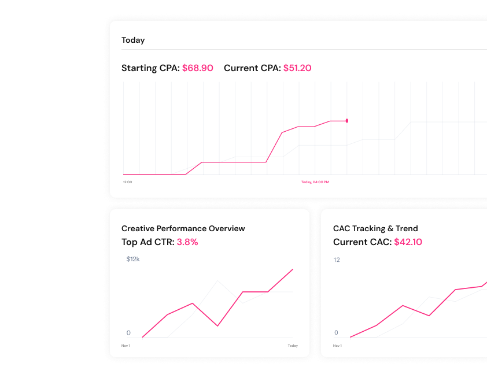Click the Current CPA value $51.20
Image resolution: width=487 pixels, height=378 pixels.
click(297, 68)
